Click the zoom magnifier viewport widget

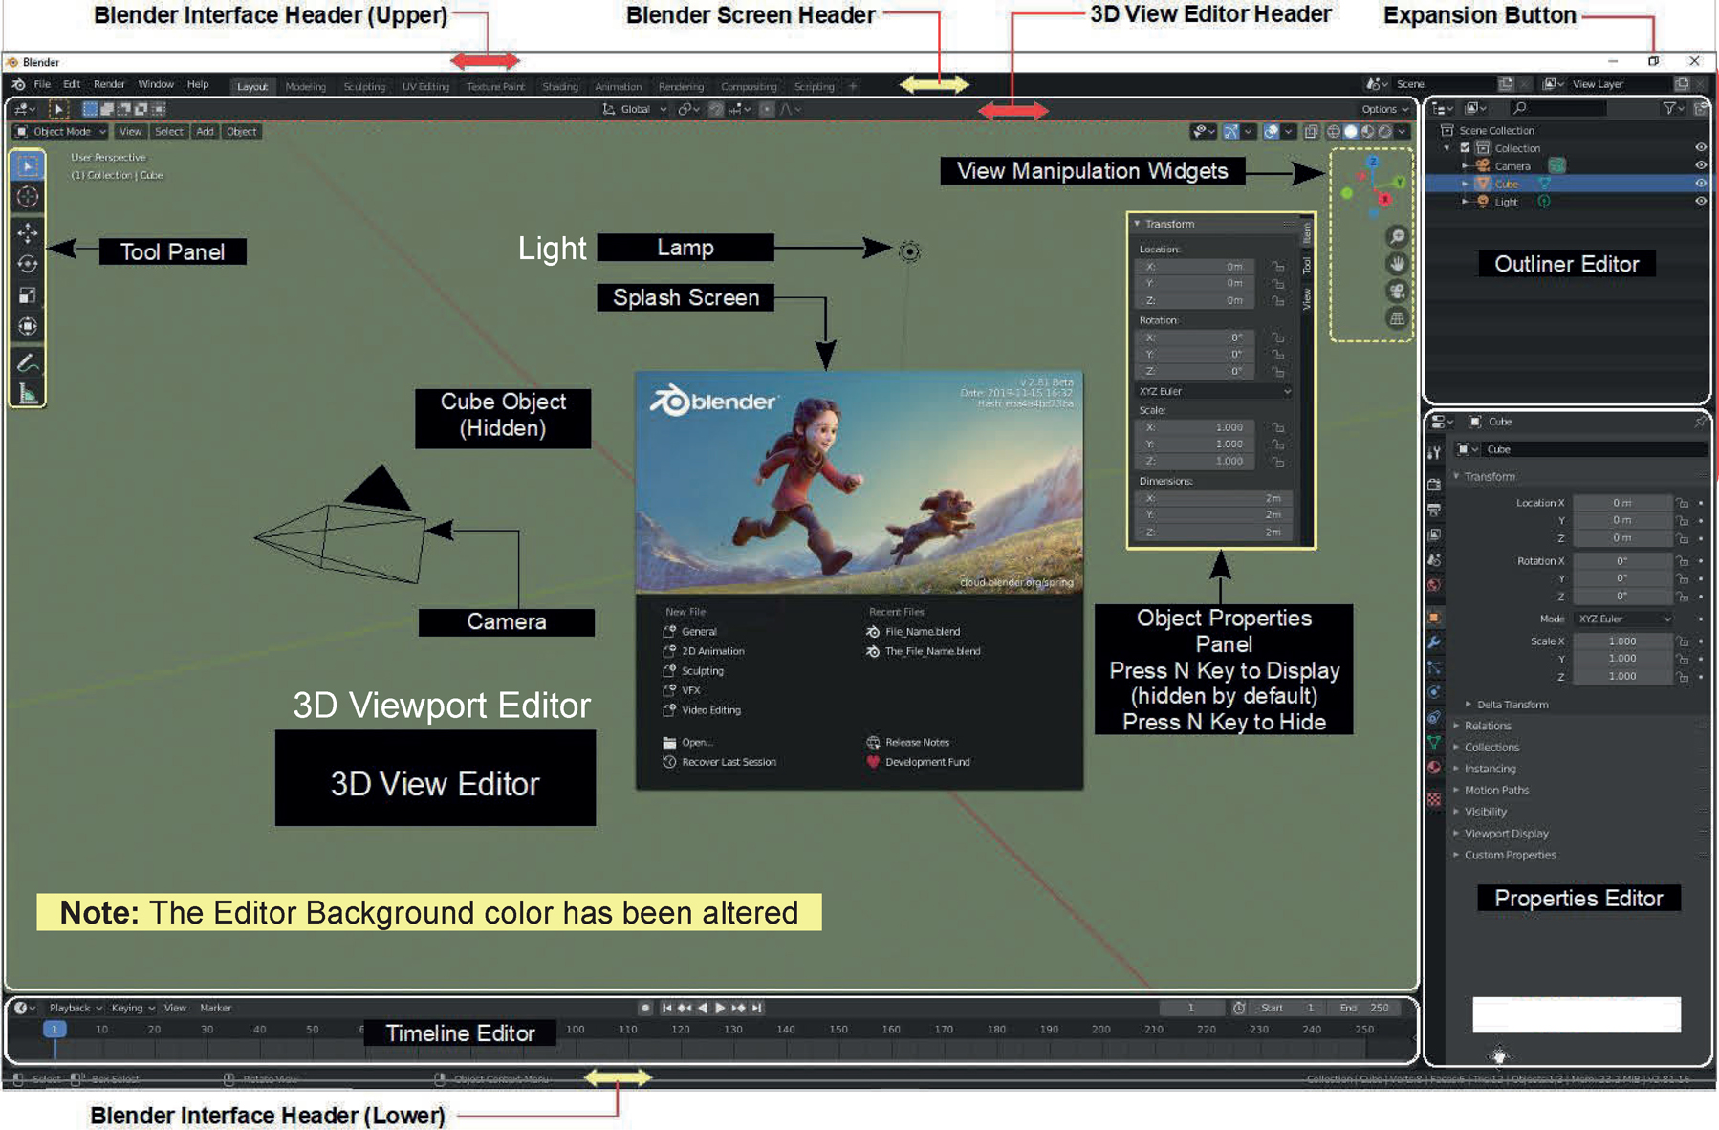click(x=1397, y=236)
